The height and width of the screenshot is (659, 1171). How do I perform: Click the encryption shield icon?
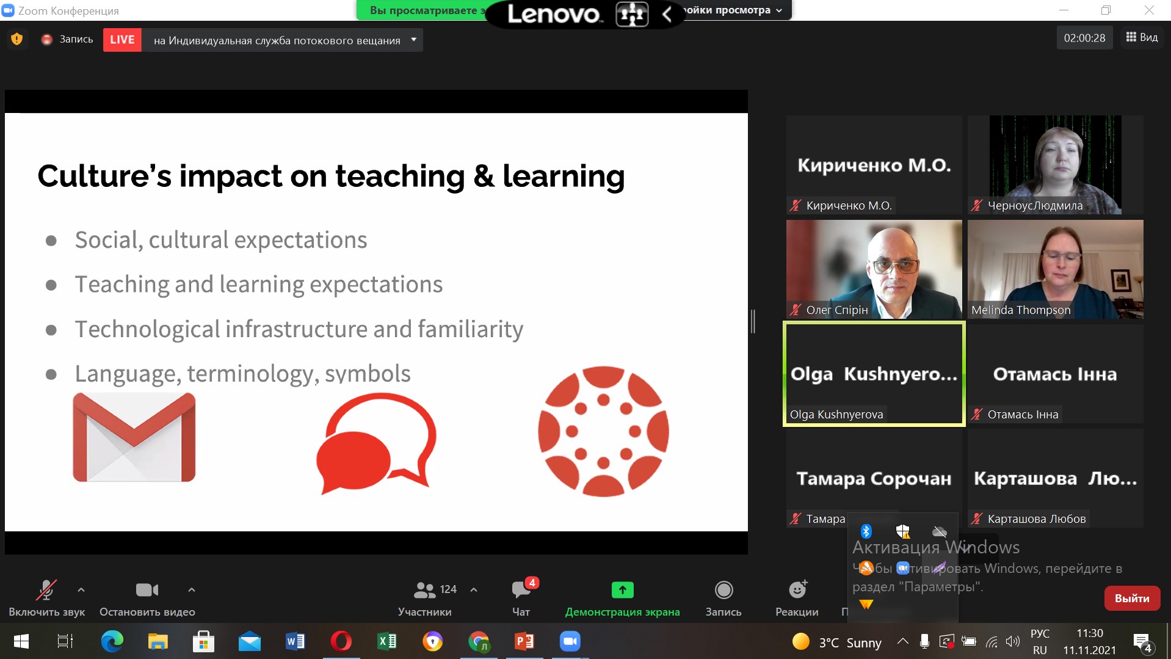coord(17,39)
